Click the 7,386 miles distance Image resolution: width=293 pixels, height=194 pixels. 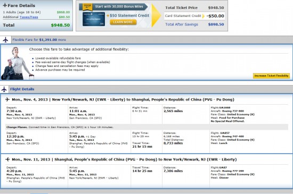coord(173,171)
